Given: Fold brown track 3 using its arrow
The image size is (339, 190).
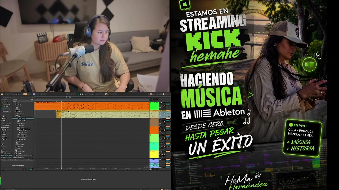Looking at the screenshot, I should (x=150, y=119).
